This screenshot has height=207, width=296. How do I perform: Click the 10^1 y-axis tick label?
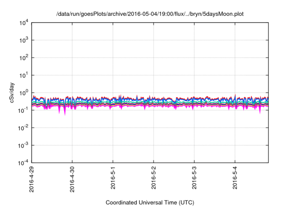point(24,75)
